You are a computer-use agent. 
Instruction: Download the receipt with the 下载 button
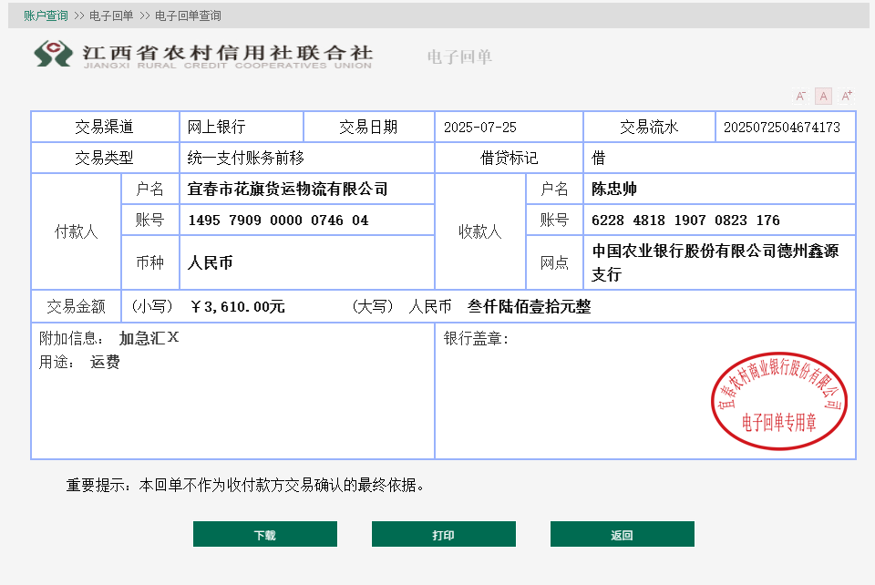coord(265,534)
